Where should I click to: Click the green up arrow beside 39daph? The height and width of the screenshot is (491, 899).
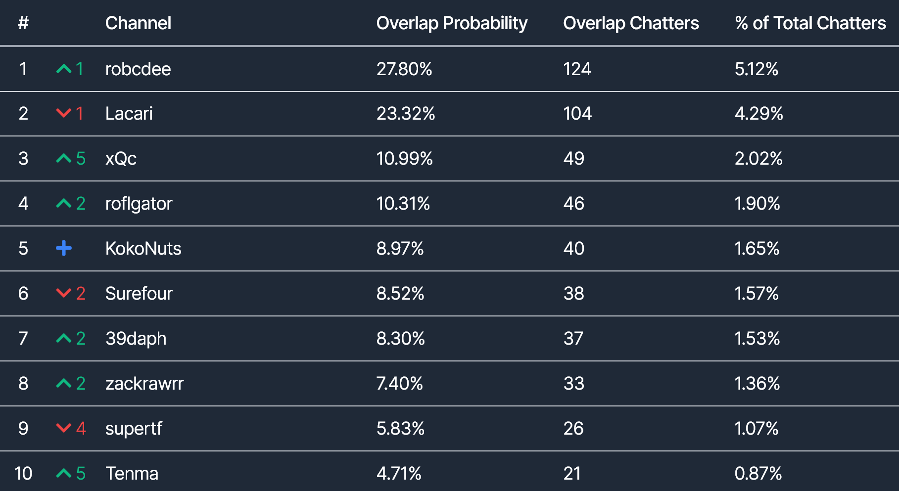click(x=64, y=338)
